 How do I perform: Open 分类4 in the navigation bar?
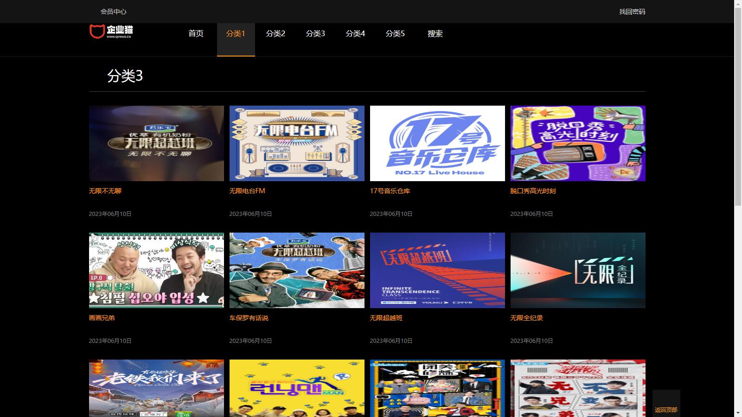[355, 33]
